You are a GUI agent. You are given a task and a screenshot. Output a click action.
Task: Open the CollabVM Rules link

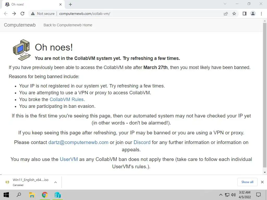(66, 99)
